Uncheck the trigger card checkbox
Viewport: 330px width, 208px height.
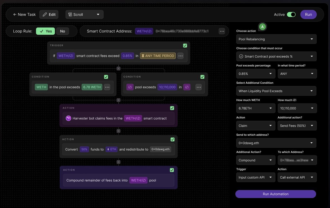185,45
